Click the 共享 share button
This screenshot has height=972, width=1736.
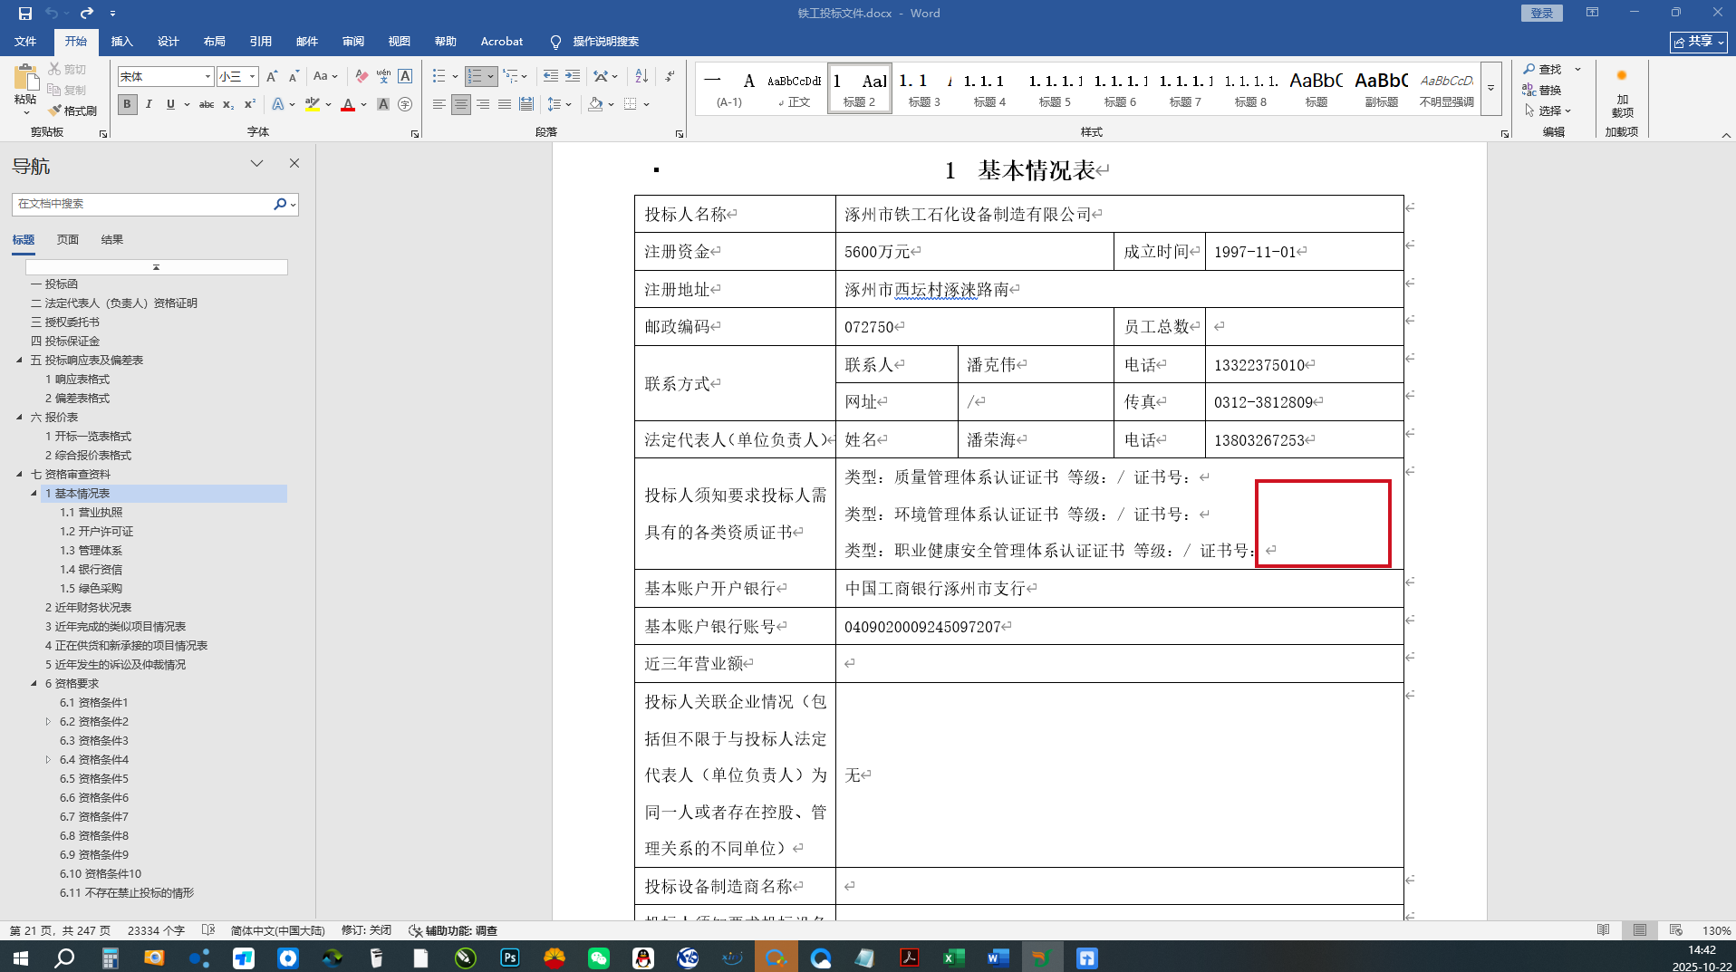click(1698, 42)
